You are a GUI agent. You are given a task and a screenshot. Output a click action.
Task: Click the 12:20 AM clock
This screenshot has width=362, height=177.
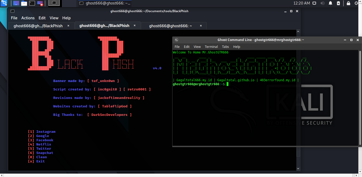pos(302,3)
